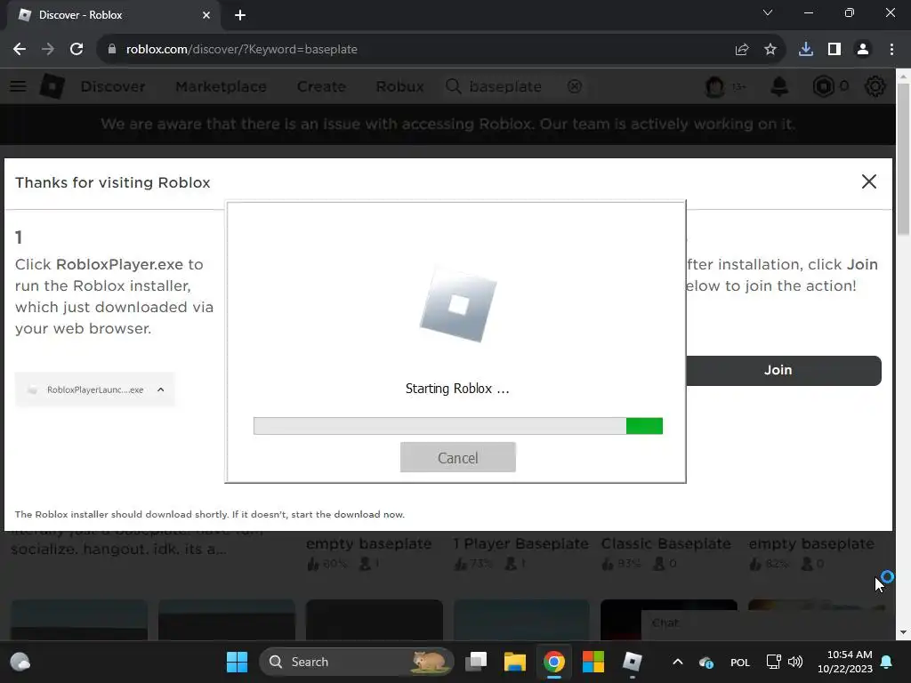Viewport: 911px width, 683px height.
Task: Open Chrome profile icon
Action: (x=863, y=50)
